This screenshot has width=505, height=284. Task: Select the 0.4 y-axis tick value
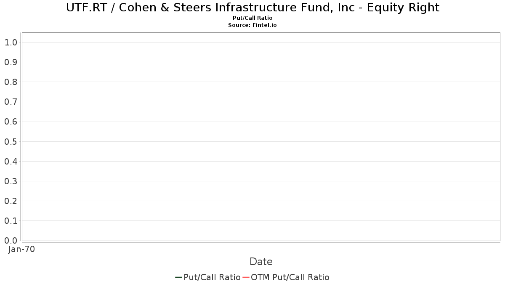11,162
